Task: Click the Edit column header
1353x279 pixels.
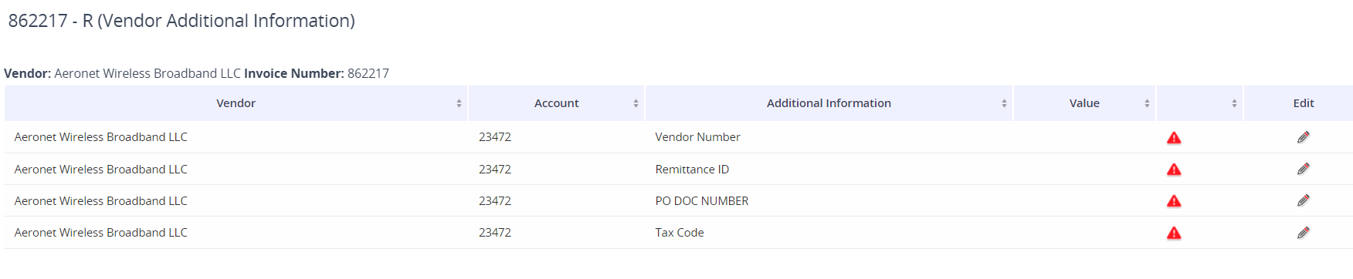Action: (1303, 103)
